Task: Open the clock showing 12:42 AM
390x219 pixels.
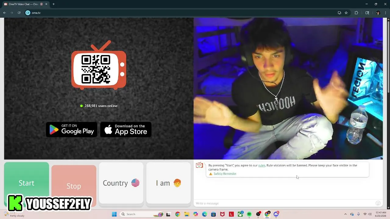Action: tap(381, 214)
